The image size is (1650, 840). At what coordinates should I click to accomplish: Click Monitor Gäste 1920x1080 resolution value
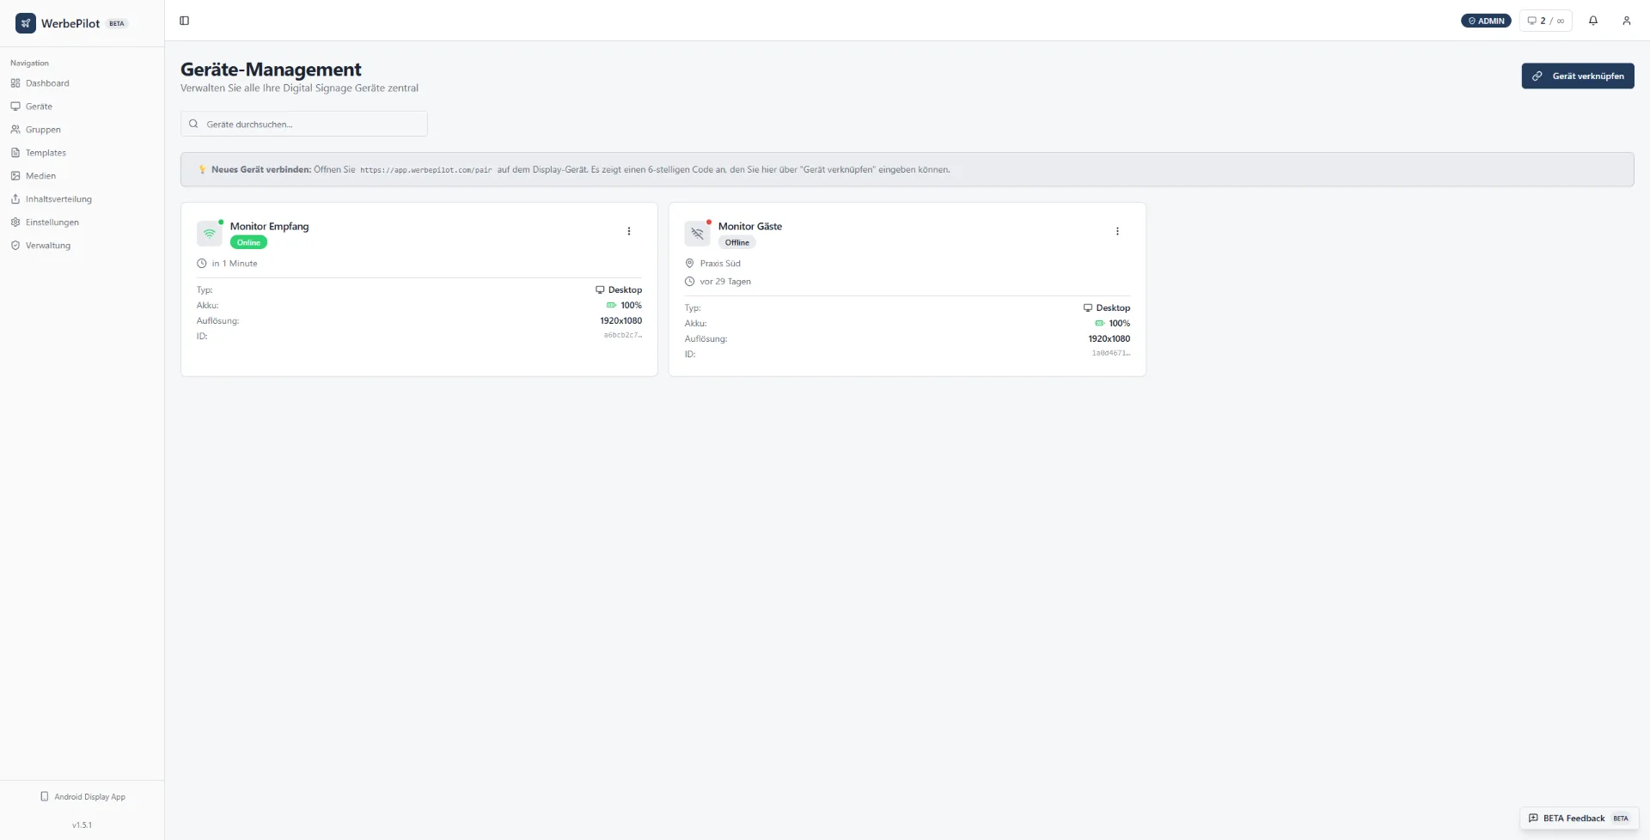point(1109,339)
